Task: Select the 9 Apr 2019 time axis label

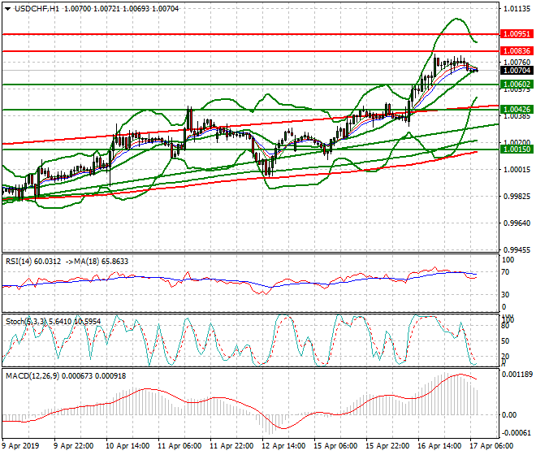Action: [x=20, y=446]
